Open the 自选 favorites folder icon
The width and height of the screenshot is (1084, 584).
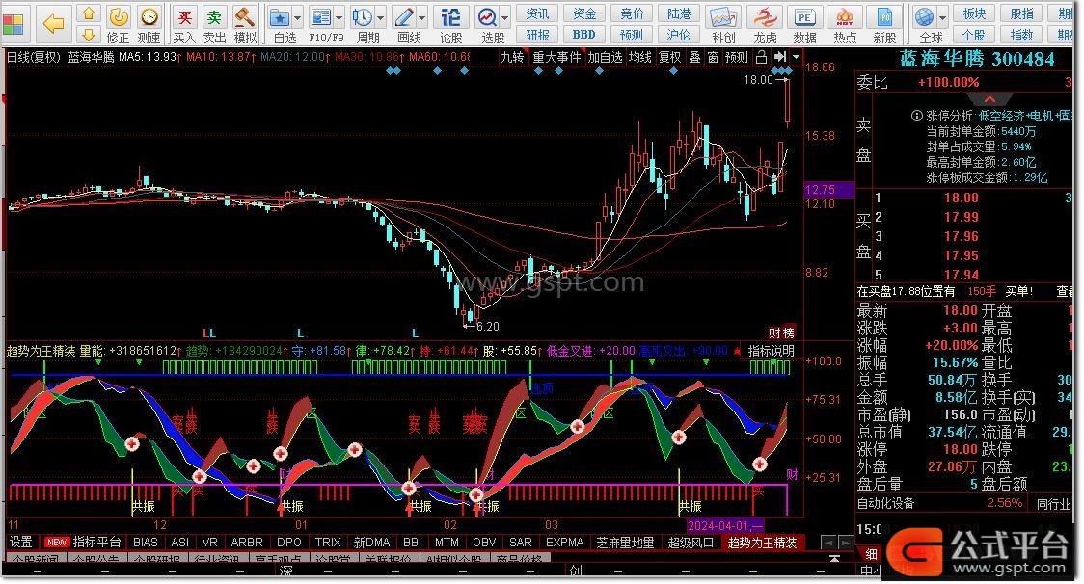click(280, 16)
